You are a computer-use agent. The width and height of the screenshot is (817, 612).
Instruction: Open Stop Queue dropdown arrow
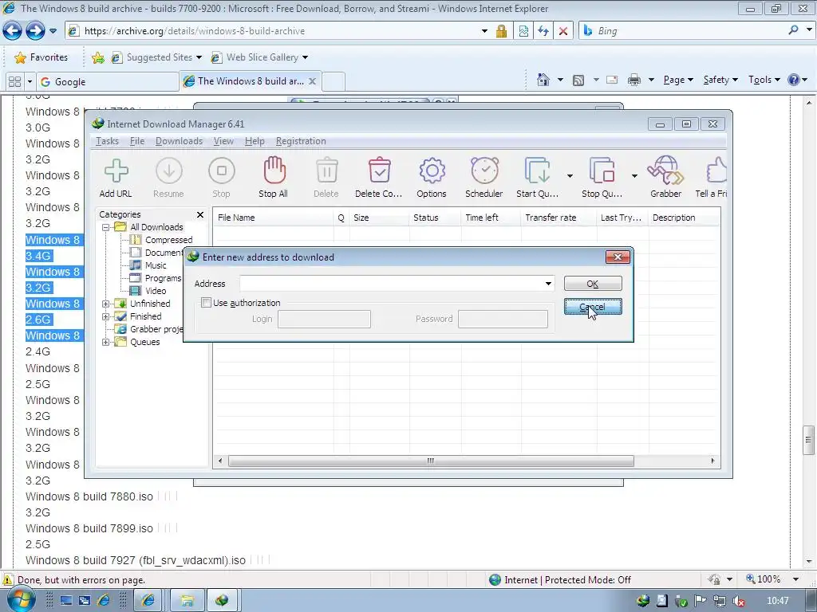(x=634, y=176)
